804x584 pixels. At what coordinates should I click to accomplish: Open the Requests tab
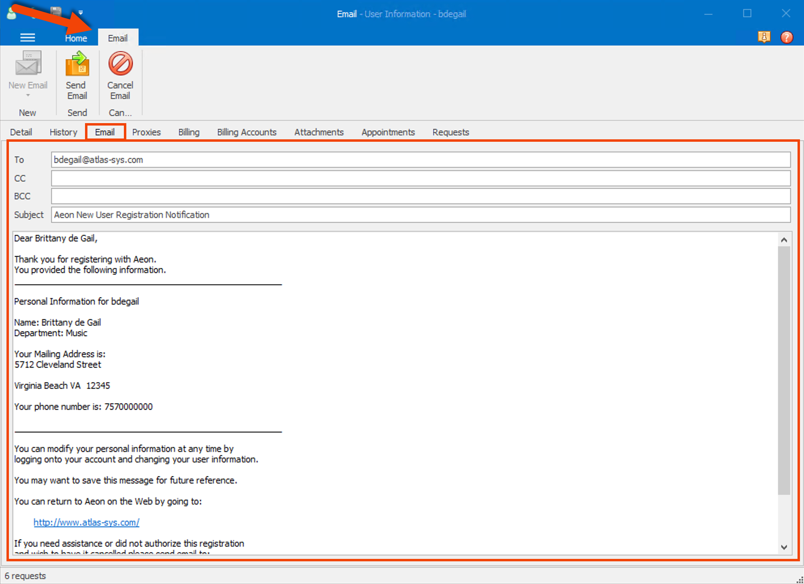(450, 132)
